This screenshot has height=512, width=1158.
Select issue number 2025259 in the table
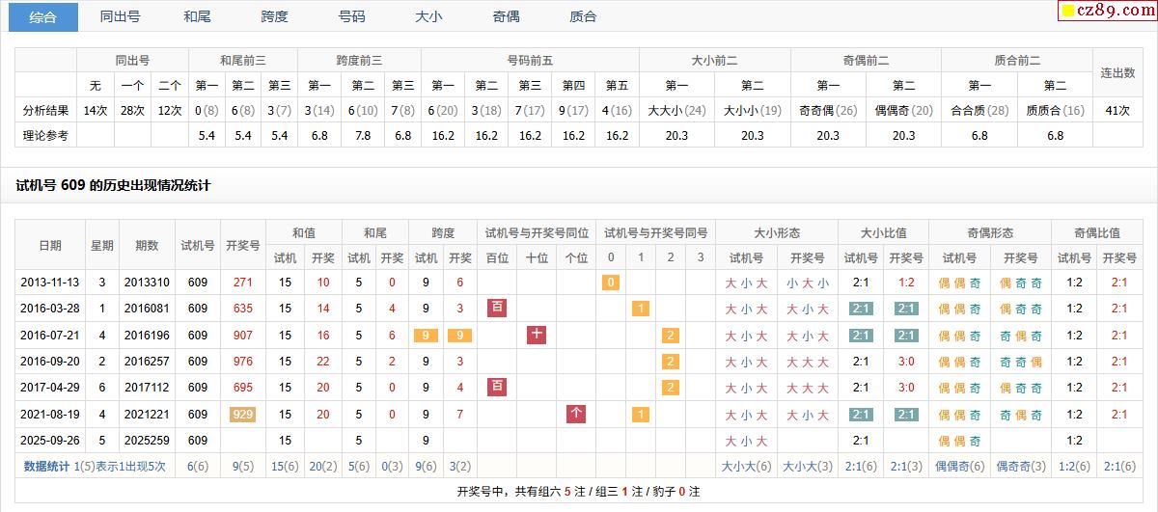pyautogui.click(x=147, y=441)
